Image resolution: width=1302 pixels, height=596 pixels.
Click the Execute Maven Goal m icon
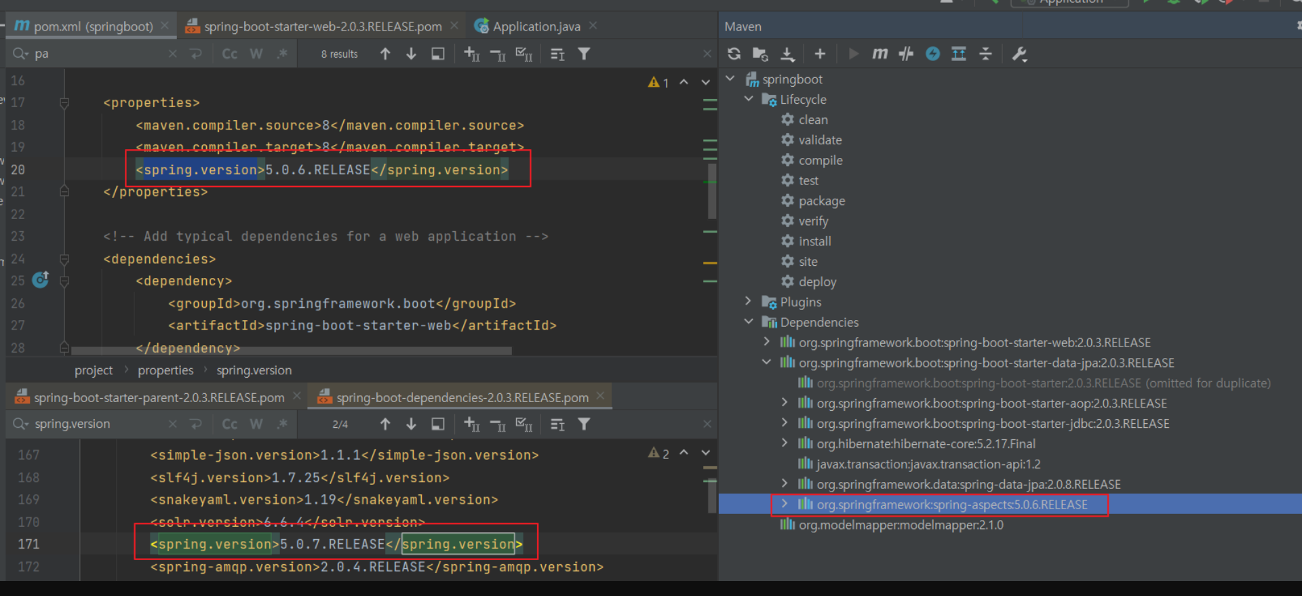point(880,54)
